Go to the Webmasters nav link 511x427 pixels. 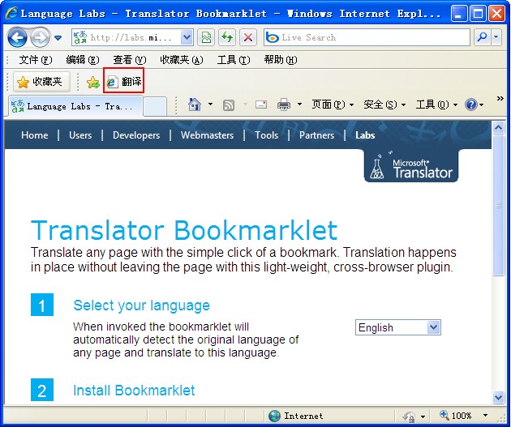pos(208,135)
